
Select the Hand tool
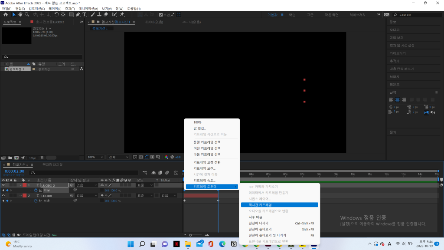pos(20,14)
